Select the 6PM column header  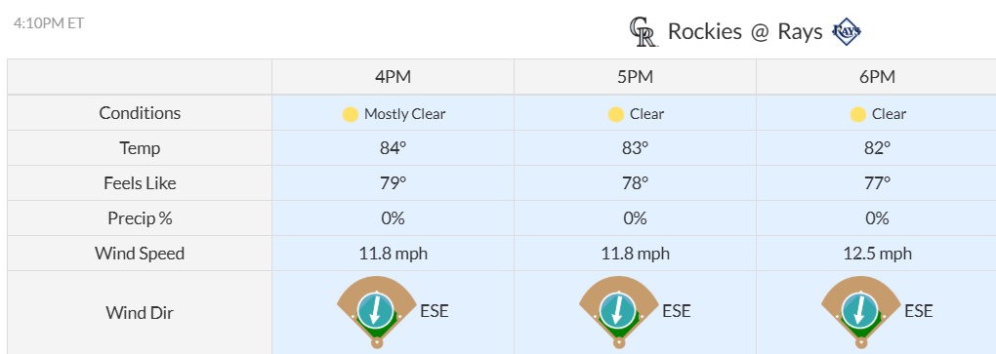tap(877, 77)
